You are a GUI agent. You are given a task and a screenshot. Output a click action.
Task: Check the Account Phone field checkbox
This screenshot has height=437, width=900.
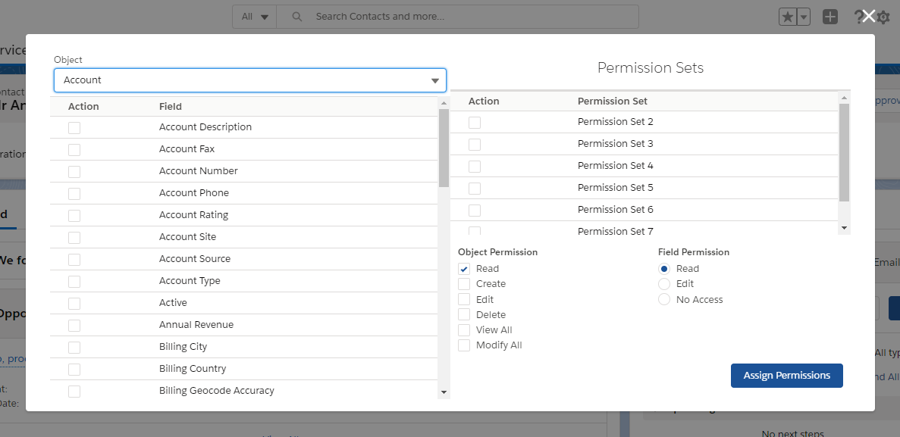click(x=74, y=193)
